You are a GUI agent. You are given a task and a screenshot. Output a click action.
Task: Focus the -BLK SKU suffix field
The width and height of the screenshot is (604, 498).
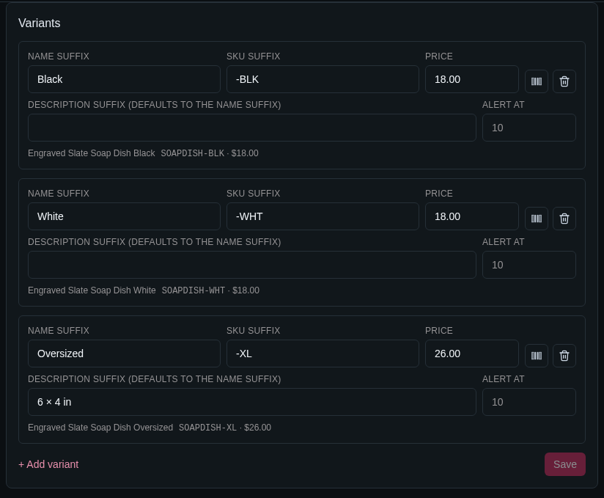[x=323, y=79]
